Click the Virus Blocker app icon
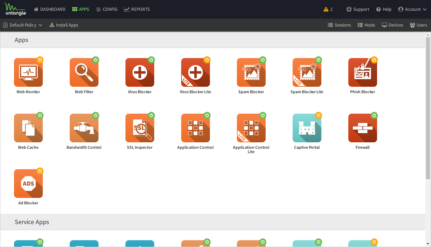431x247 pixels. (x=139, y=72)
